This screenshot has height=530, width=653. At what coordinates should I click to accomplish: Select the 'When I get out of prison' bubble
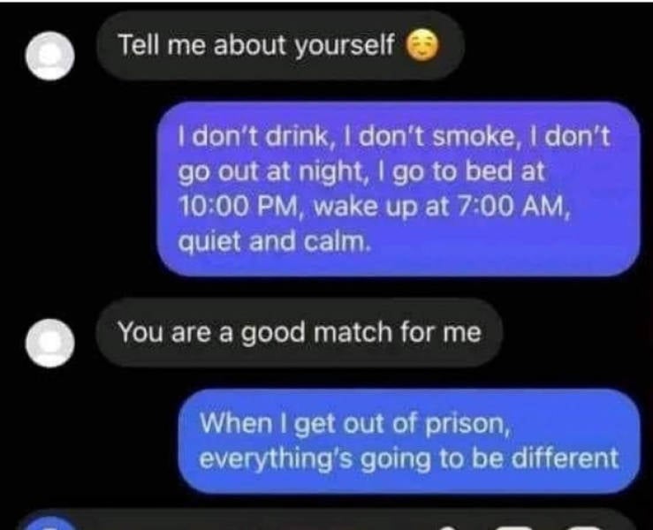(409, 442)
